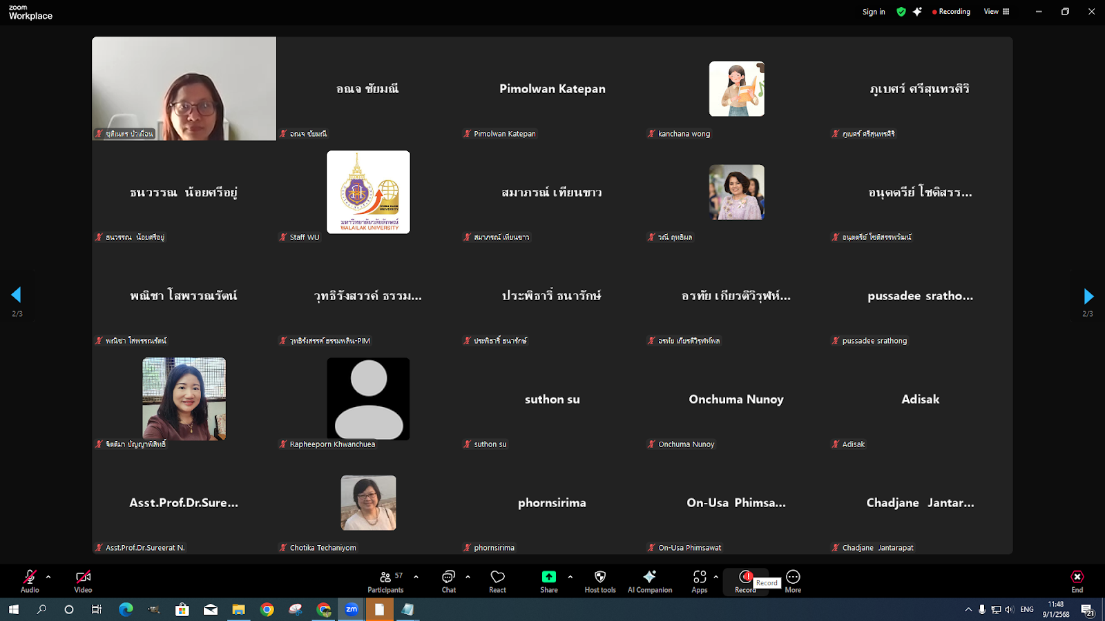Click the phornsirima participant tile
The image size is (1105, 621).
552,502
